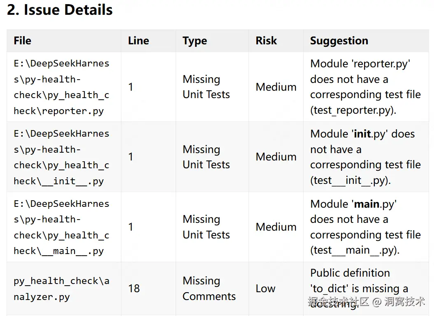Select the Line column header

tap(138, 41)
